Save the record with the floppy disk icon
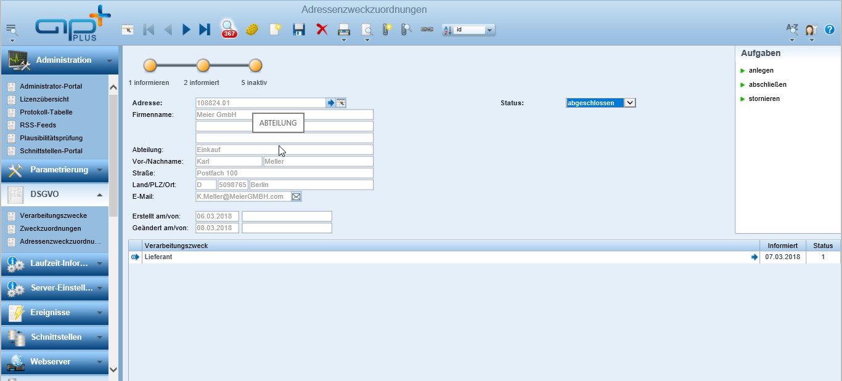 (x=299, y=30)
